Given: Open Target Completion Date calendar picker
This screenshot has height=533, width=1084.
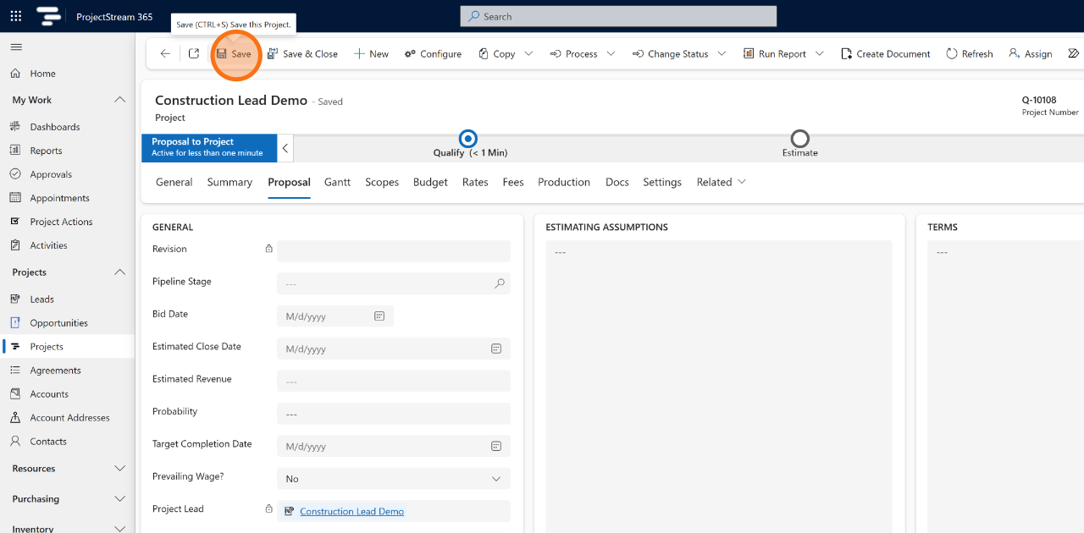Looking at the screenshot, I should (x=496, y=446).
